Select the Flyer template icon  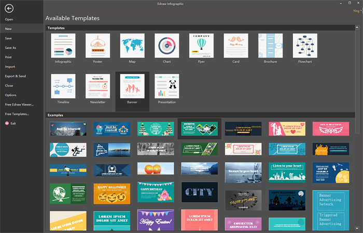[x=201, y=46]
